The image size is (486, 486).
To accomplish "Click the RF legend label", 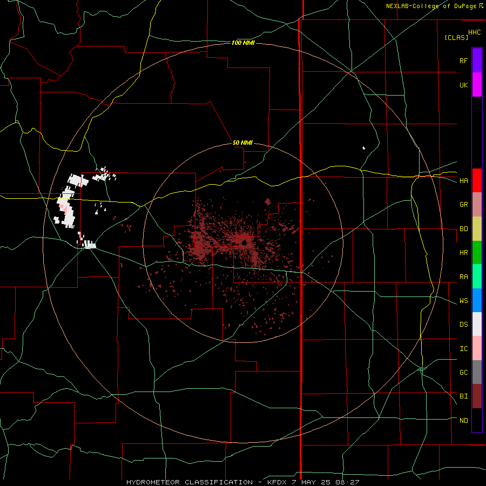I will 463,61.
